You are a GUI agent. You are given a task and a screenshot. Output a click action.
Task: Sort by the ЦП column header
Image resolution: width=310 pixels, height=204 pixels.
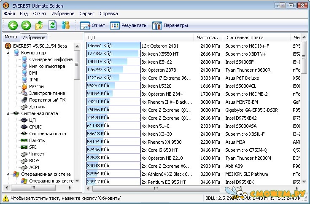[140, 38]
